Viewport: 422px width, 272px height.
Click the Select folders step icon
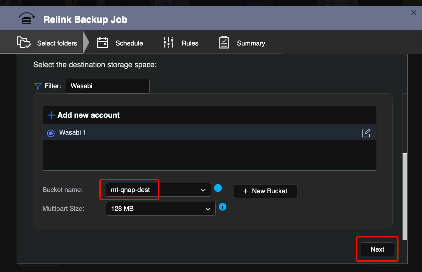pyautogui.click(x=24, y=42)
